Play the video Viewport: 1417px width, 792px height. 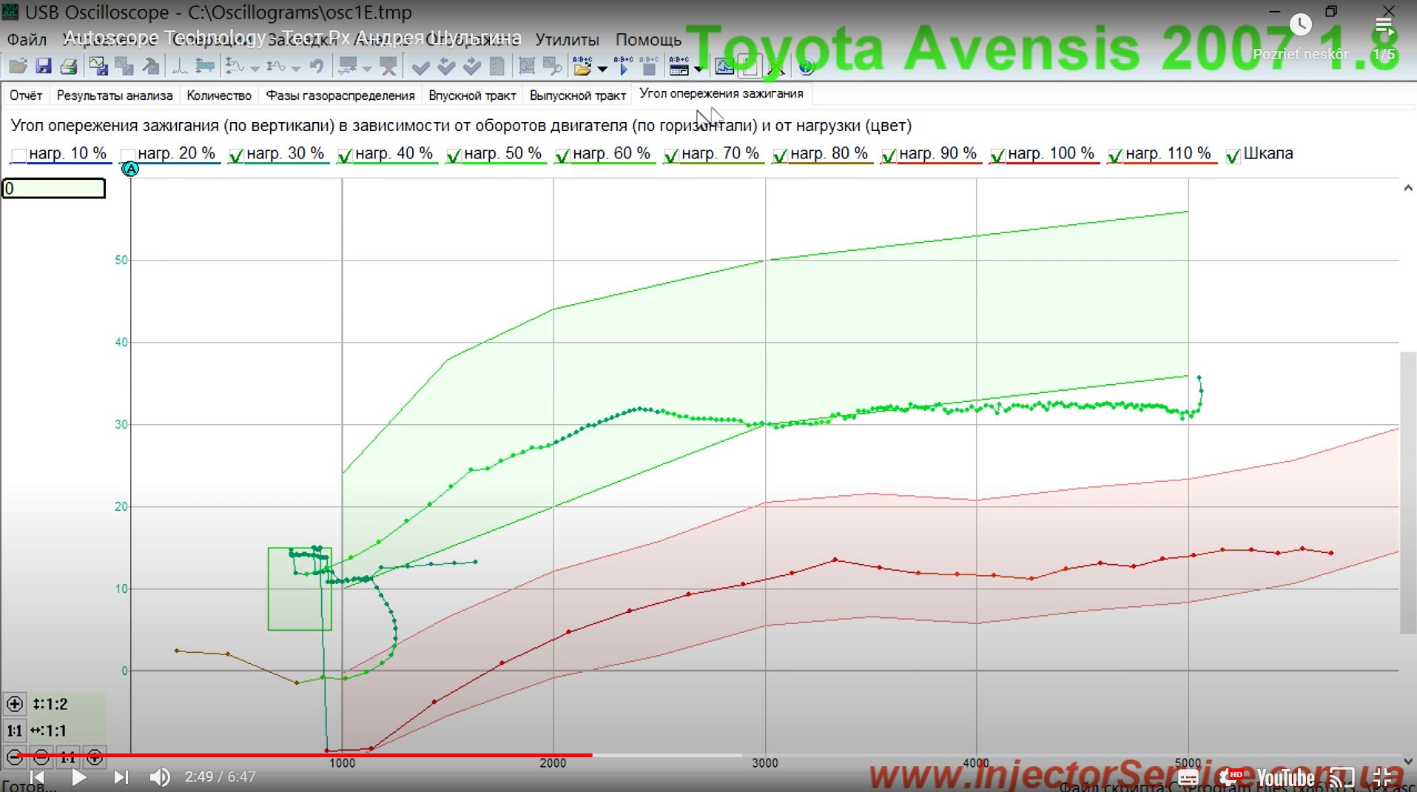pos(79,777)
